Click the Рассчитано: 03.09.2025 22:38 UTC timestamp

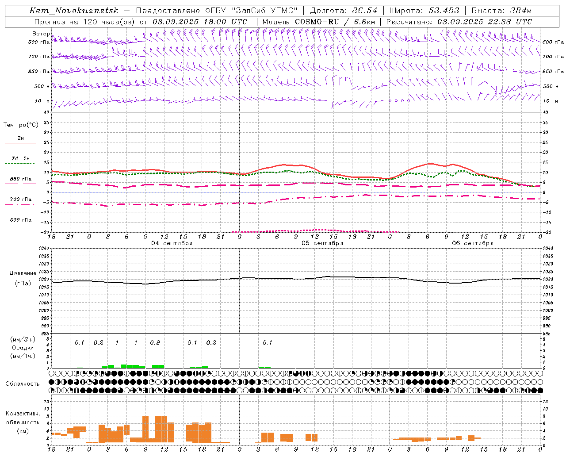[x=459, y=22]
